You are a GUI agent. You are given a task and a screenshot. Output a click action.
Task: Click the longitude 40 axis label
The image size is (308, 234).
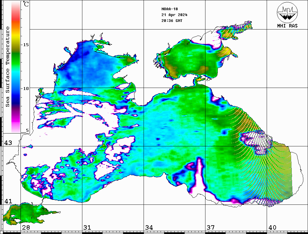click(x=272, y=228)
